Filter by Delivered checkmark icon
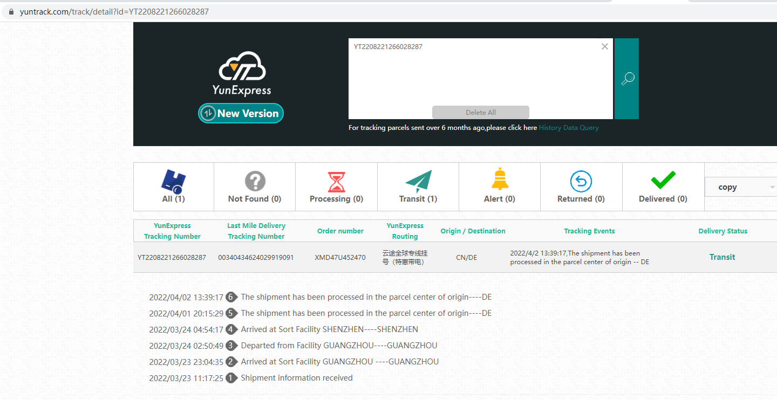 pos(663,180)
